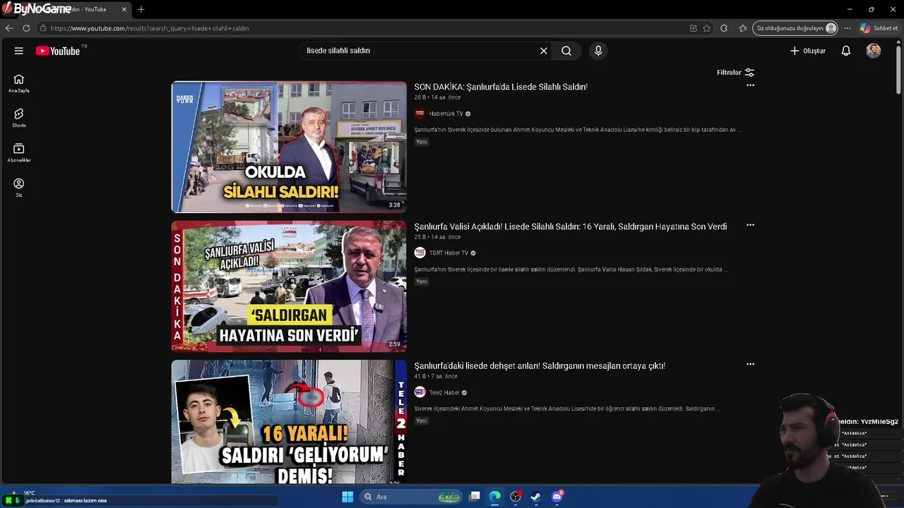
Task: Visit the TGRT Haber TV channel name
Action: pyautogui.click(x=448, y=253)
